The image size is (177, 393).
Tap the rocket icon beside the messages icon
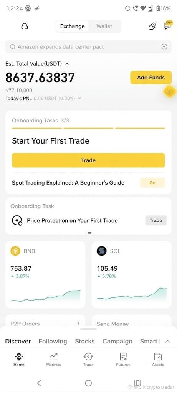152,26
